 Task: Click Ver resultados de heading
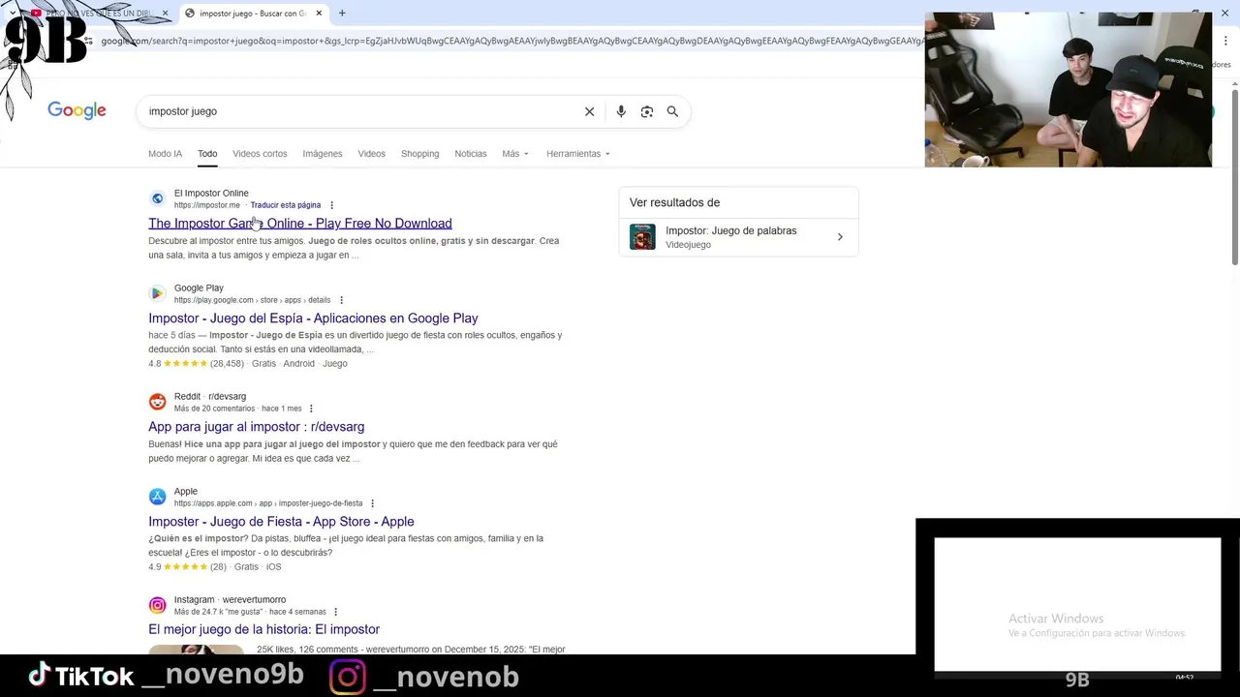[x=674, y=202]
